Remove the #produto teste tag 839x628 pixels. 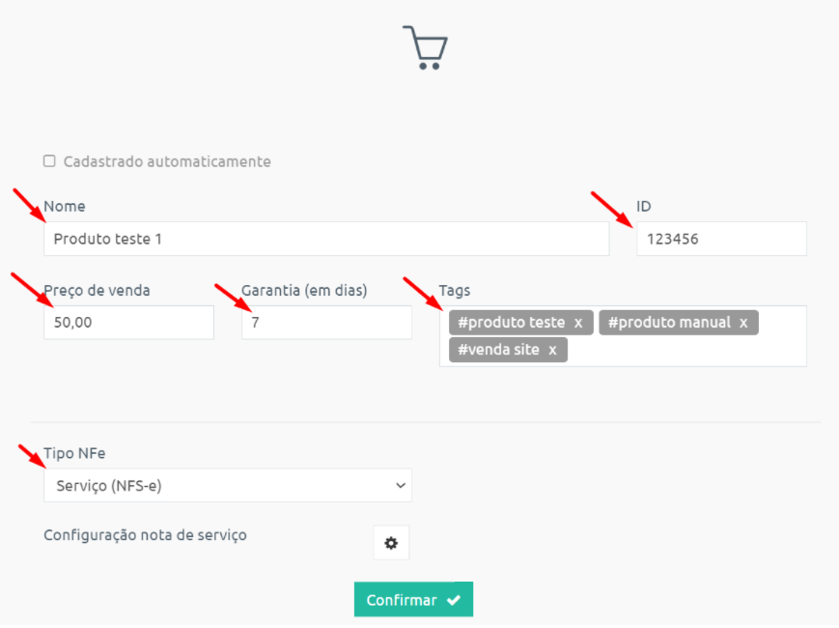578,323
